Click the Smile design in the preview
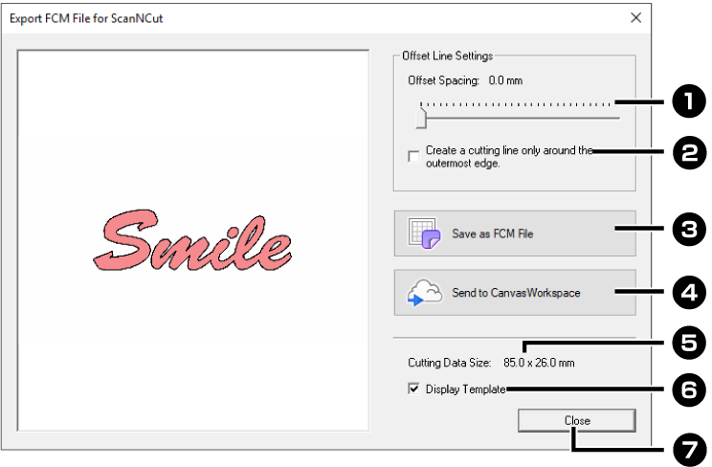 194,239
